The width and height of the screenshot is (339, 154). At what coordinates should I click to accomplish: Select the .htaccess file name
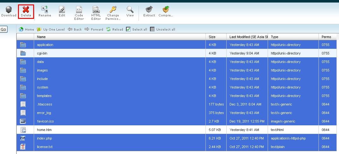45,104
